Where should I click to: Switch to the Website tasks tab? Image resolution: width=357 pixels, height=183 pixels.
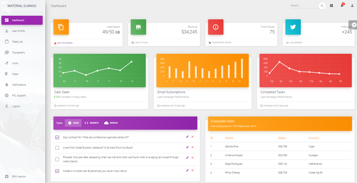(x=92, y=123)
